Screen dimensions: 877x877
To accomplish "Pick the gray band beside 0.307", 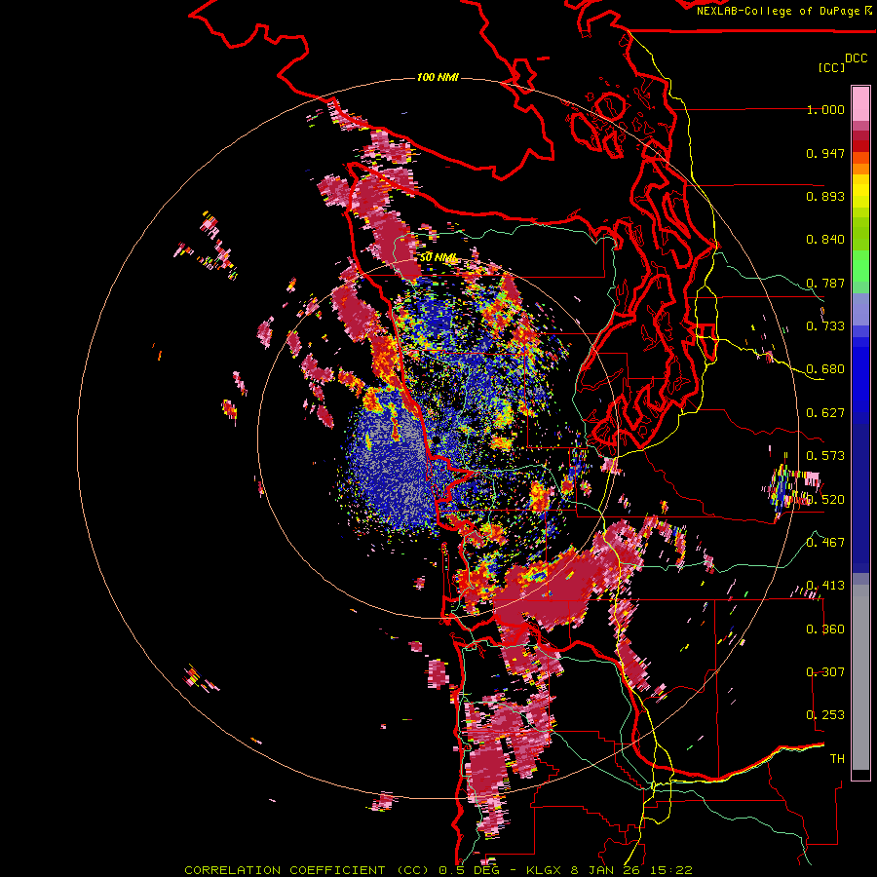I will point(860,677).
